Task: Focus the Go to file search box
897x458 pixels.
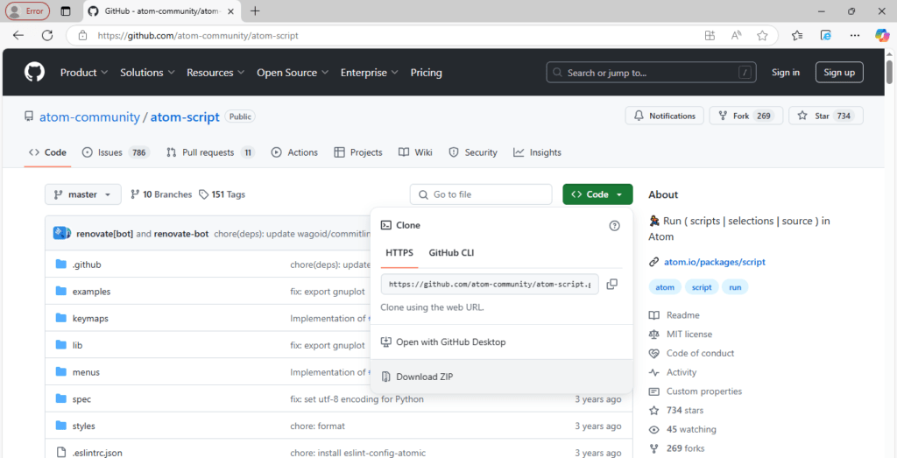Action: 481,194
